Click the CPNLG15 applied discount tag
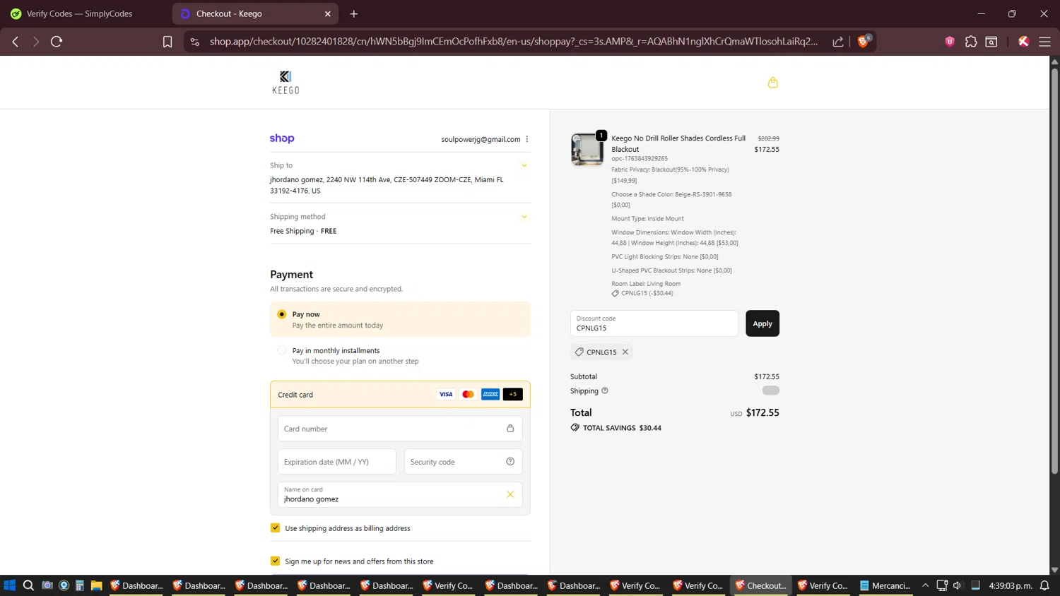 click(601, 352)
